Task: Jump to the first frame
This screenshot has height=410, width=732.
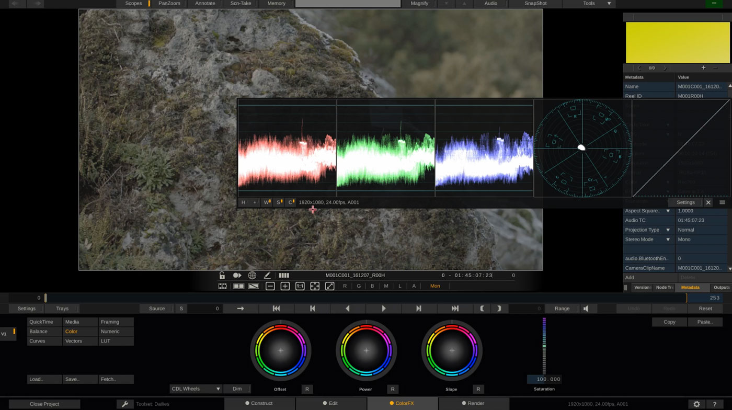Action: pyautogui.click(x=277, y=309)
